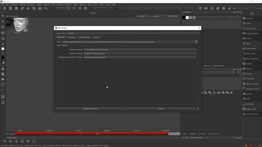
Task: Select the Paint brush tool in left toolbar
Action: click(x=3, y=44)
